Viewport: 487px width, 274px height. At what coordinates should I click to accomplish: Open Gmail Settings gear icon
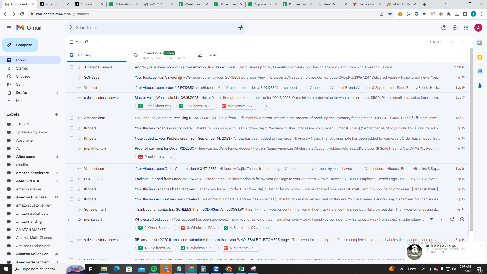click(455, 28)
